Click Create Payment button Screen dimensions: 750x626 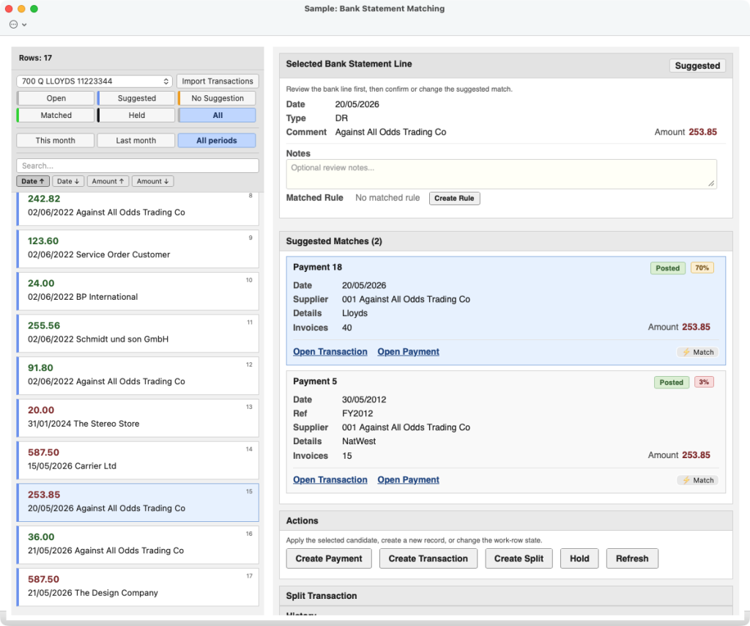(x=329, y=559)
